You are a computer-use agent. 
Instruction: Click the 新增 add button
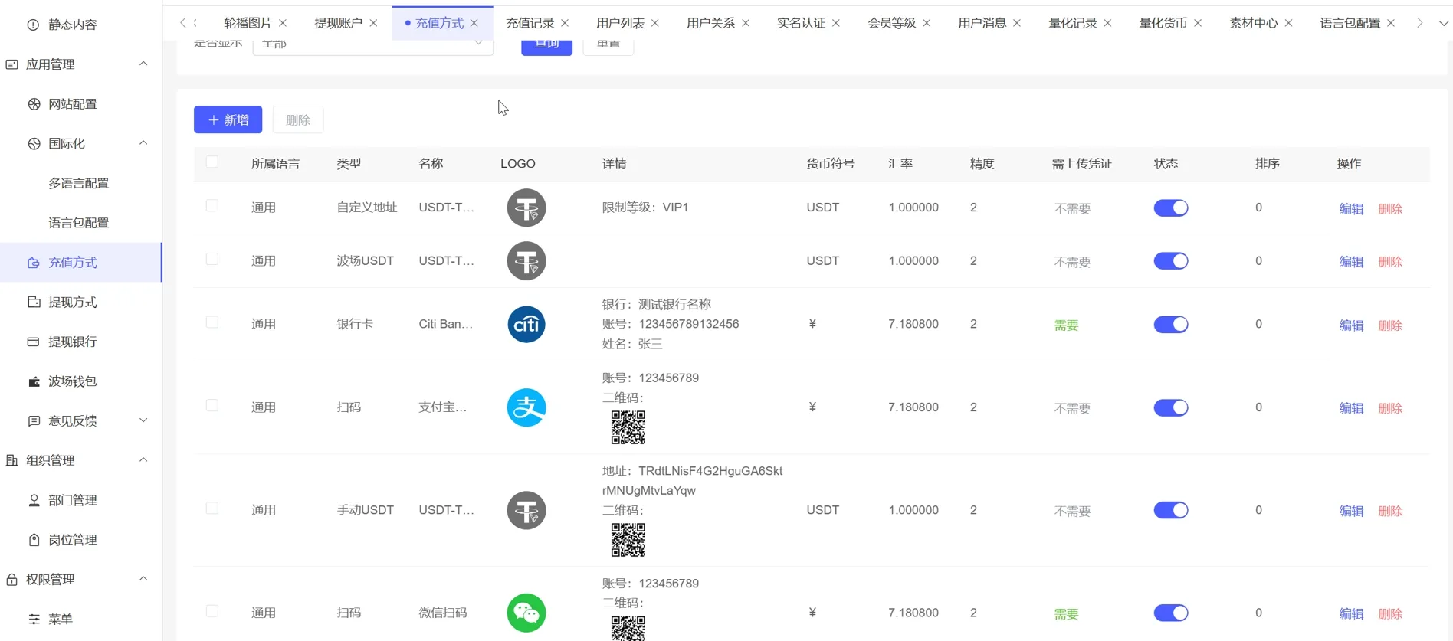click(228, 119)
